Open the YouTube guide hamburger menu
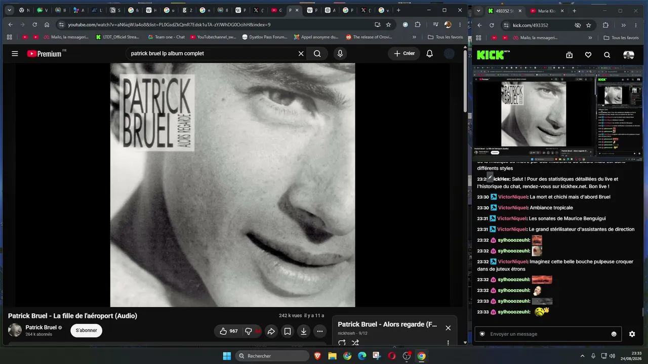This screenshot has width=648, height=364. [15, 54]
